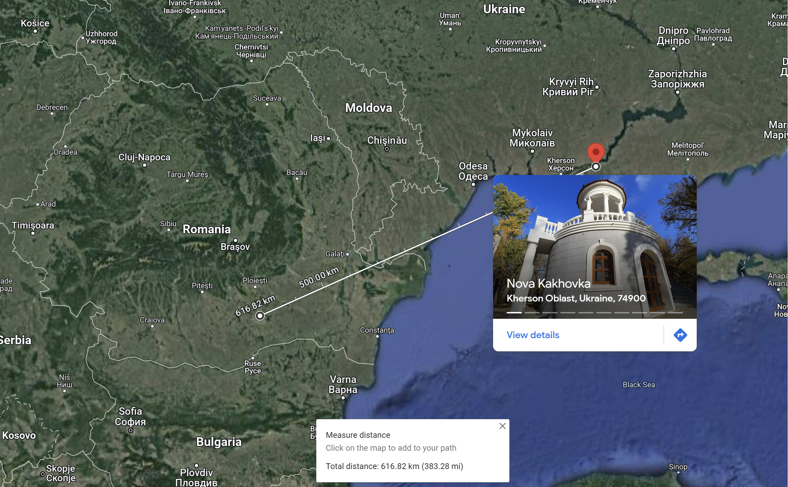The width and height of the screenshot is (788, 487).
Task: Click the Black Sea label
Action: [639, 385]
